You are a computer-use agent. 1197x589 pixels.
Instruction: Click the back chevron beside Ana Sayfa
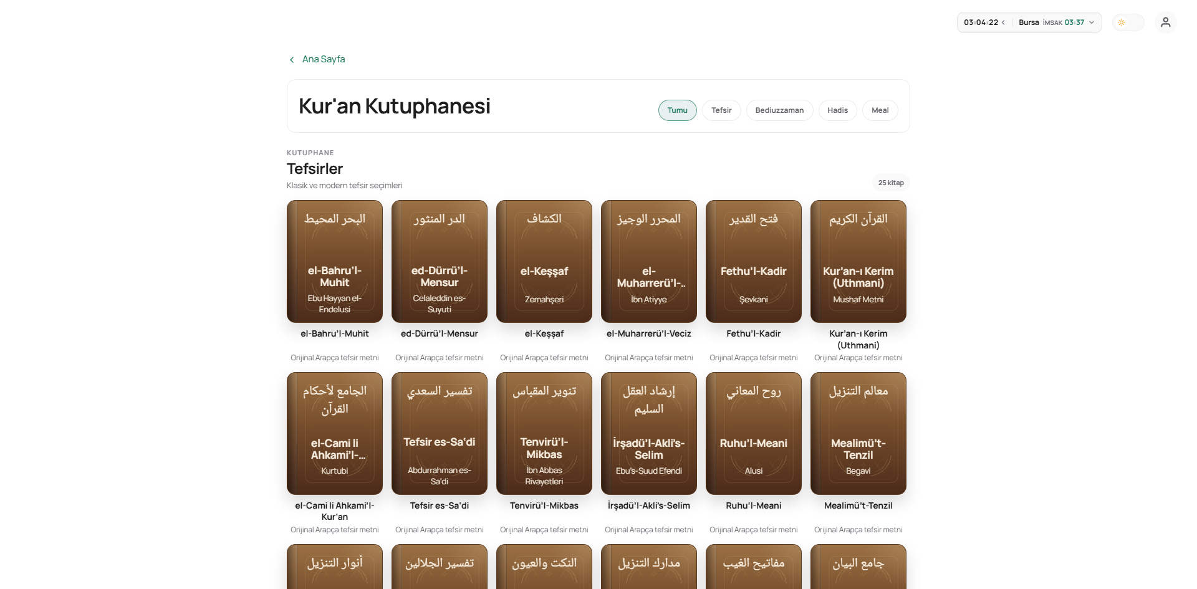pos(292,60)
